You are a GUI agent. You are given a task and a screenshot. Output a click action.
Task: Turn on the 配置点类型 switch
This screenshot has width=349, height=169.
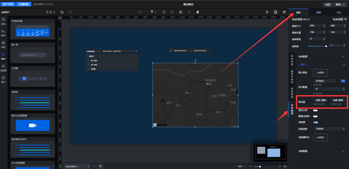pyautogui.click(x=315, y=116)
